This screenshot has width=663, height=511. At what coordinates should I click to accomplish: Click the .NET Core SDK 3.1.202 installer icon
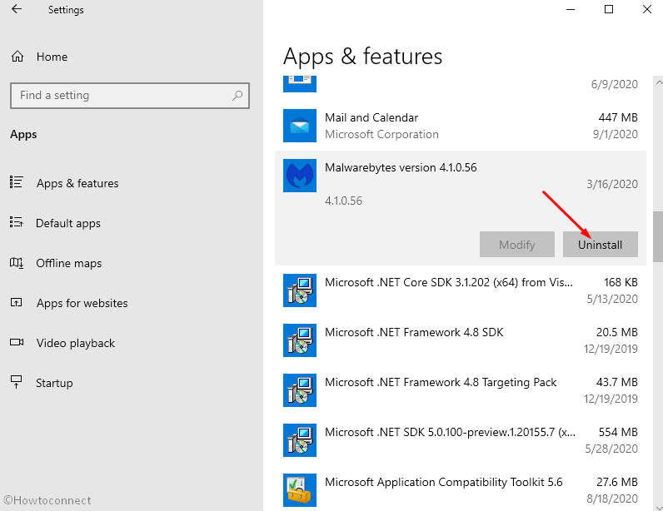point(300,290)
